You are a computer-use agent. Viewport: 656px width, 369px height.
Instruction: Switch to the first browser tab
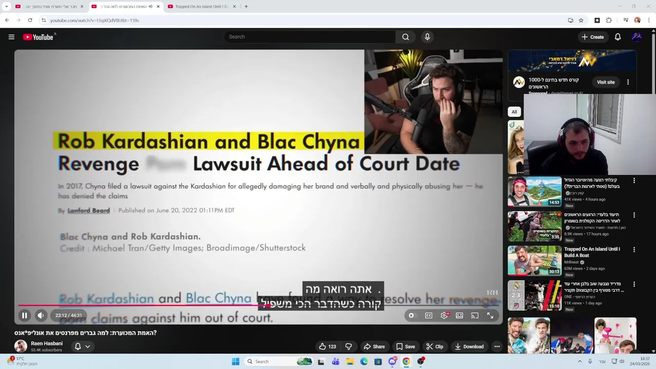[49, 7]
